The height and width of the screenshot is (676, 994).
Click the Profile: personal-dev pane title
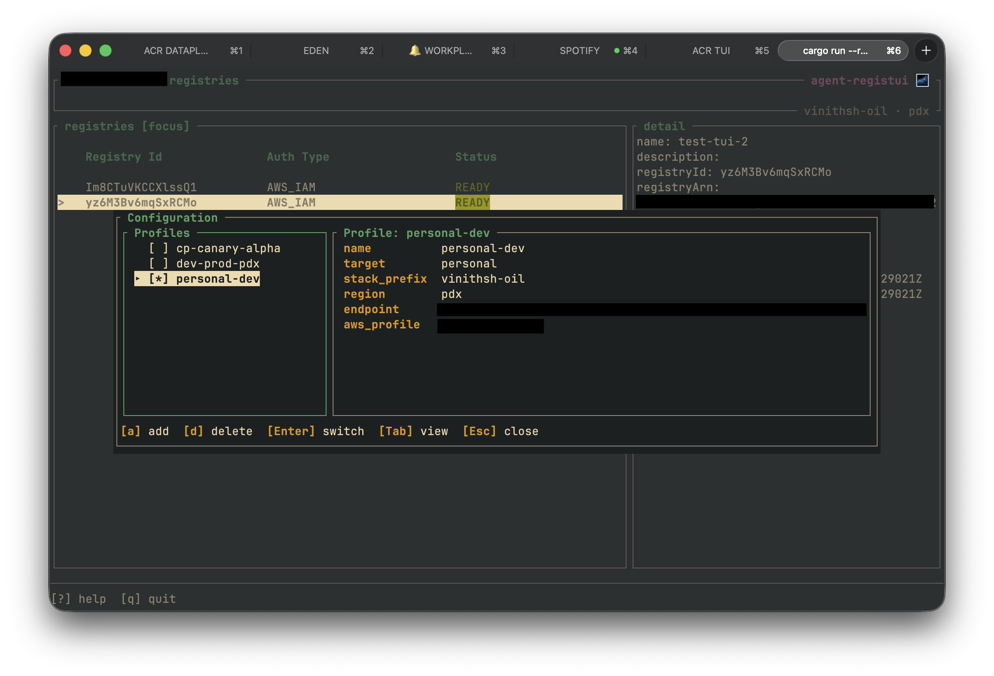(x=417, y=233)
